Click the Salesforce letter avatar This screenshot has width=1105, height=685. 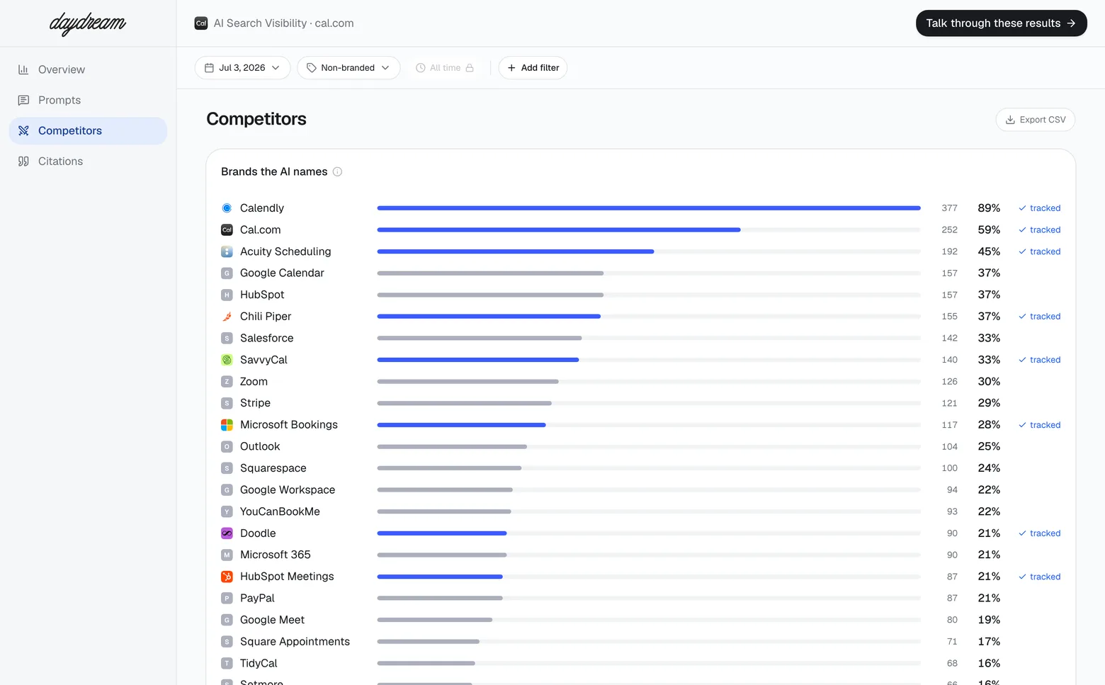coord(227,339)
